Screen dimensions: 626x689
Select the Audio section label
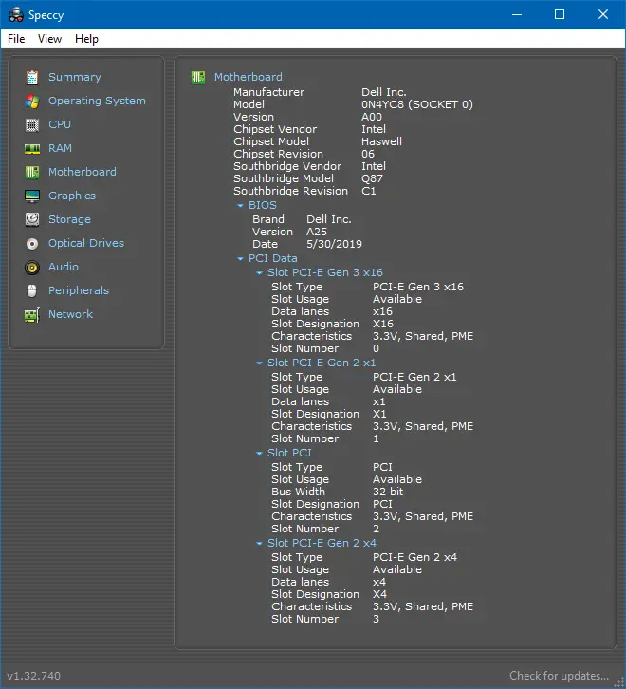[64, 267]
